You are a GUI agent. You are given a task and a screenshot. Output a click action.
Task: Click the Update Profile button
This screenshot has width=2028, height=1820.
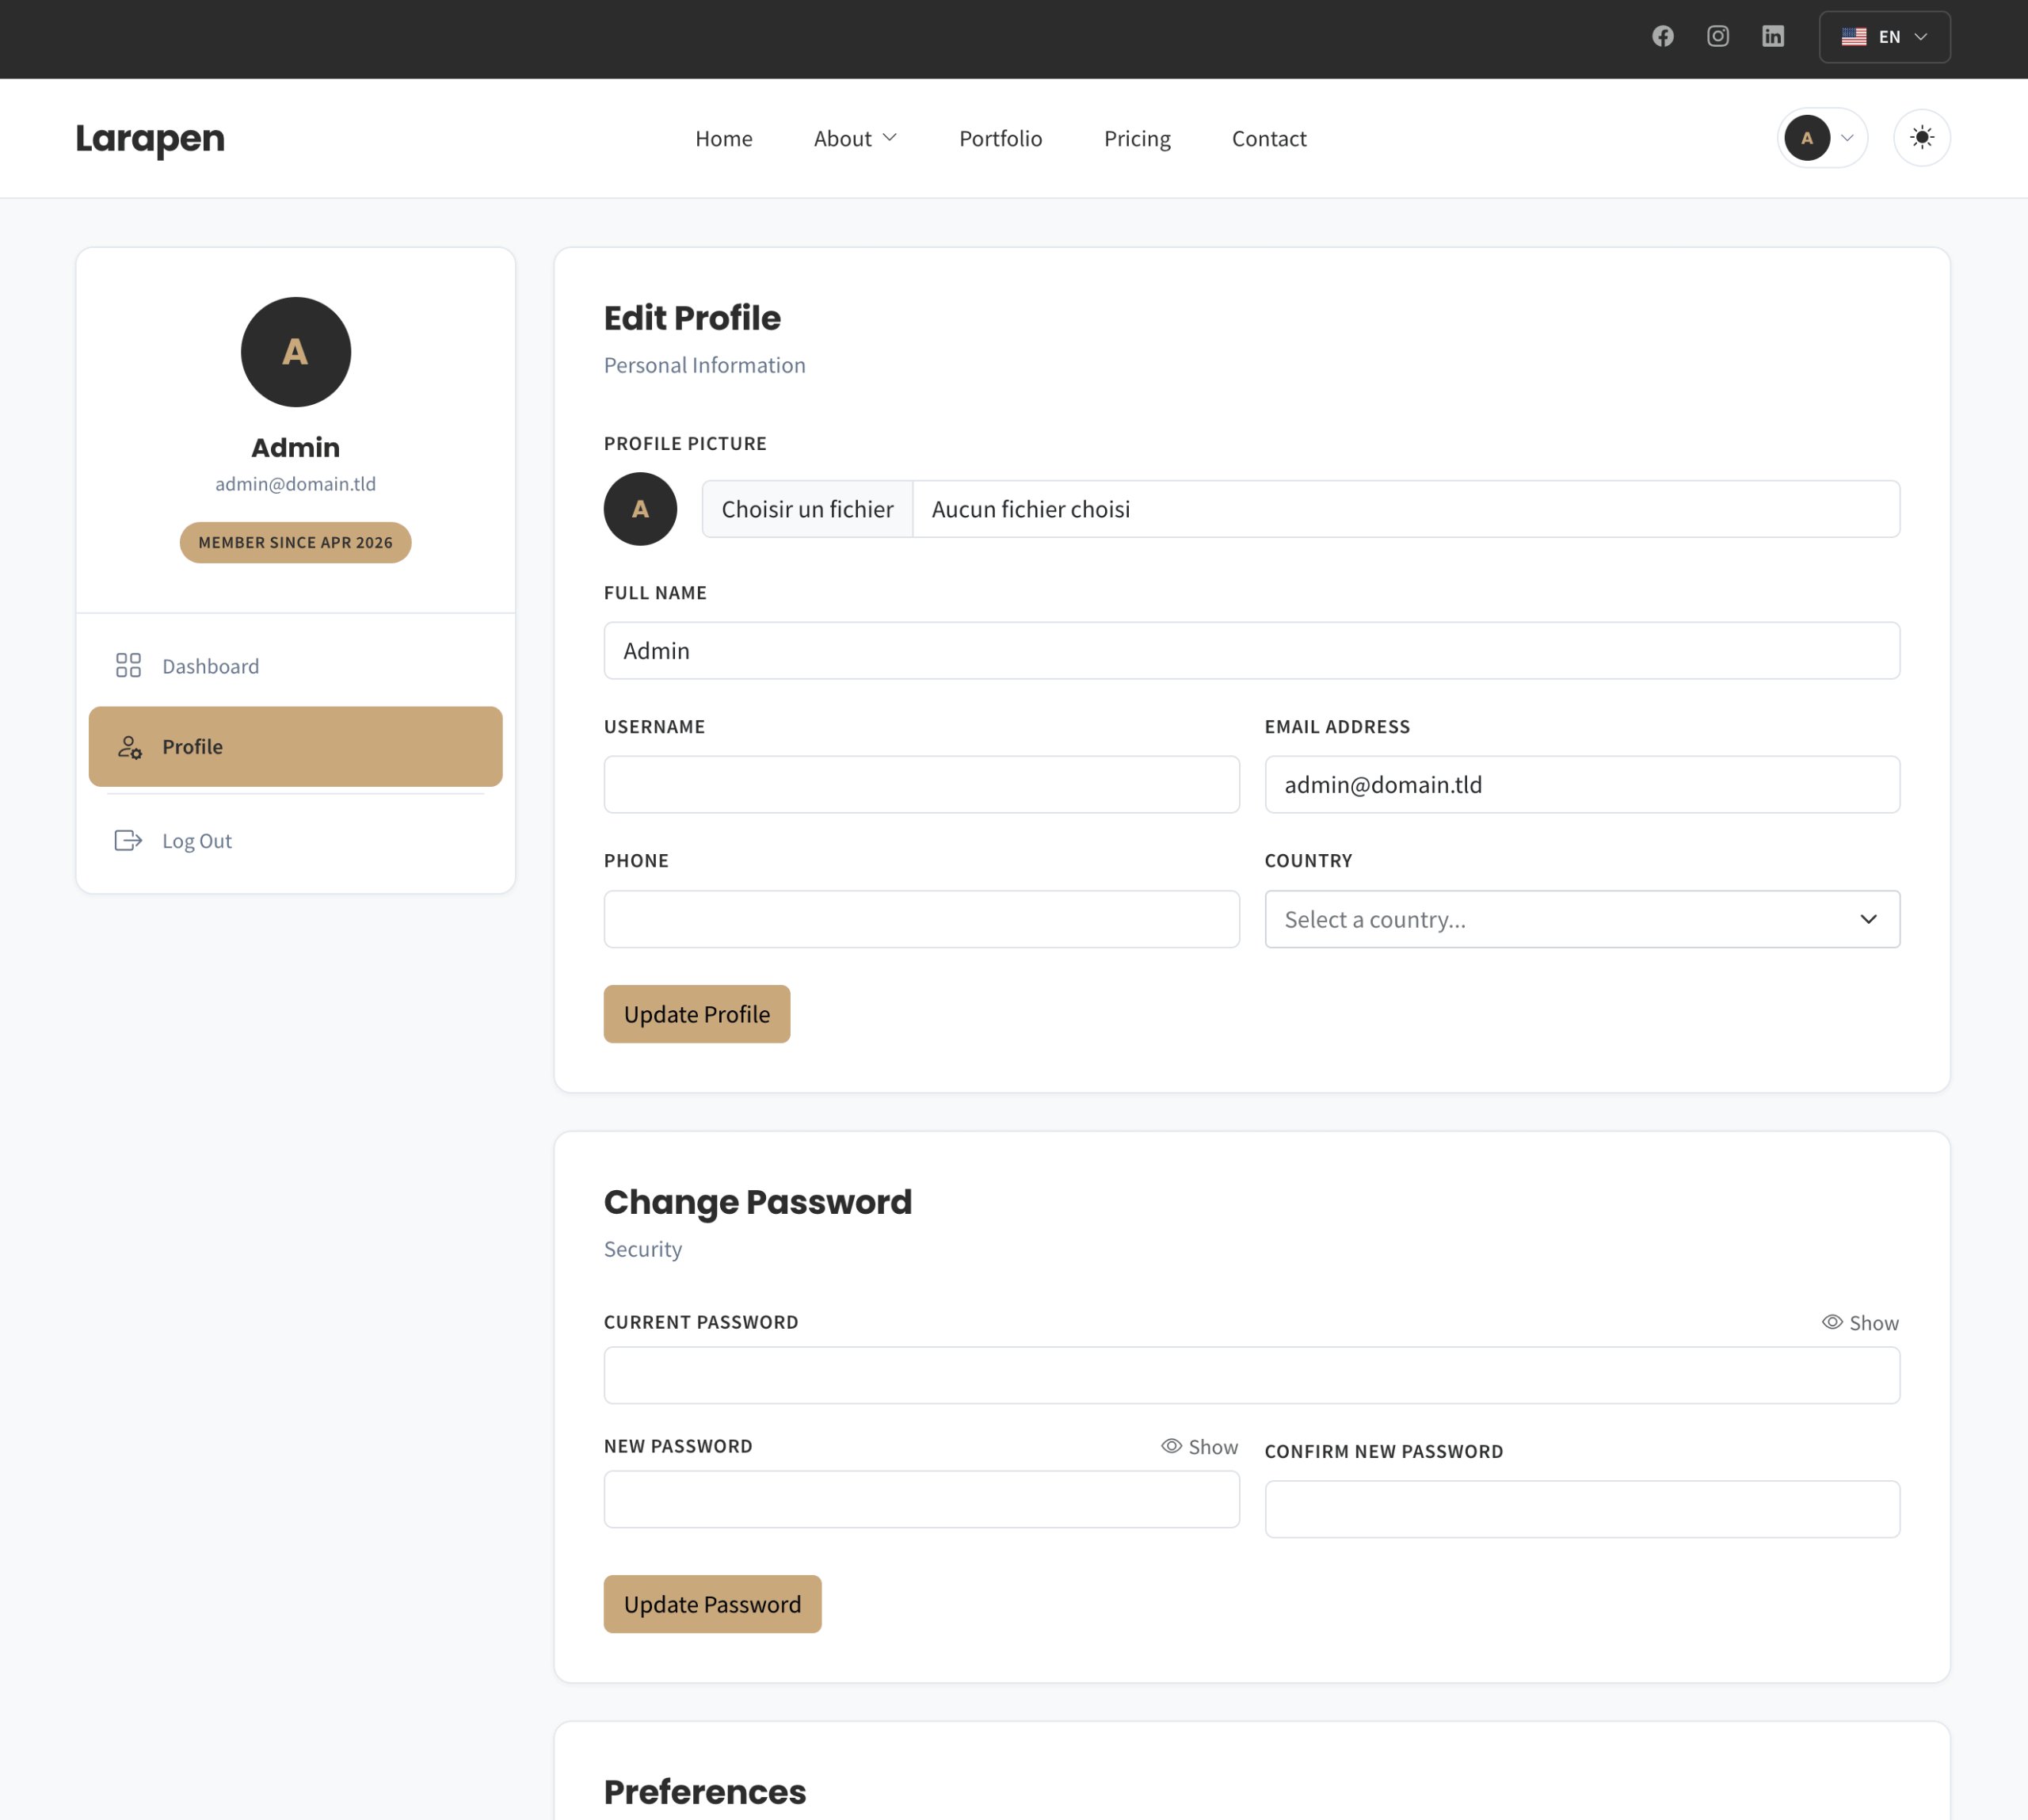click(696, 1014)
